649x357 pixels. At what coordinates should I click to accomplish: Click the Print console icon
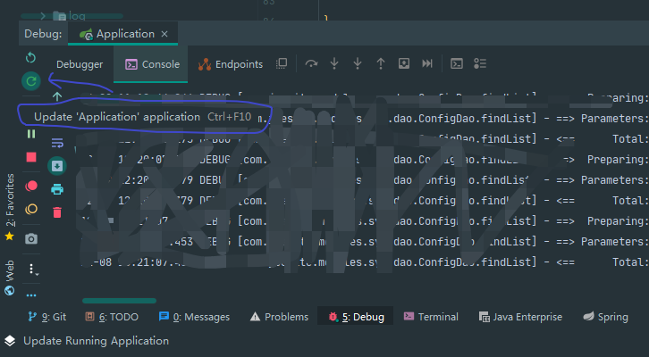(57, 189)
